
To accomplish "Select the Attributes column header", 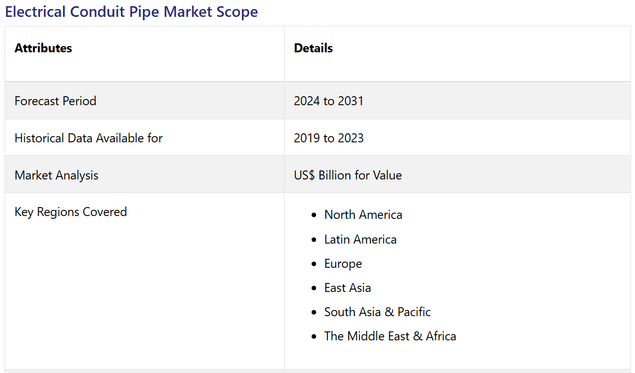I will 43,48.
